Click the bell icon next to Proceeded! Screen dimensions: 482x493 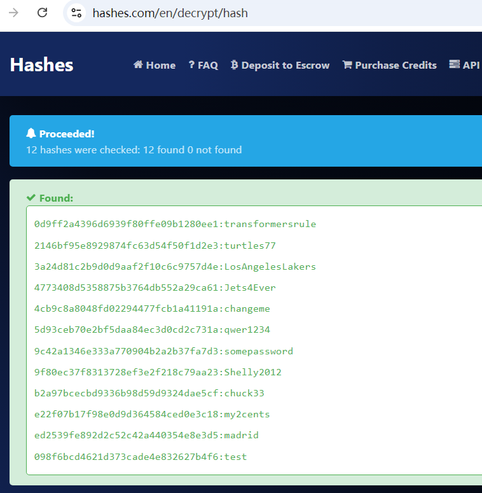(31, 134)
